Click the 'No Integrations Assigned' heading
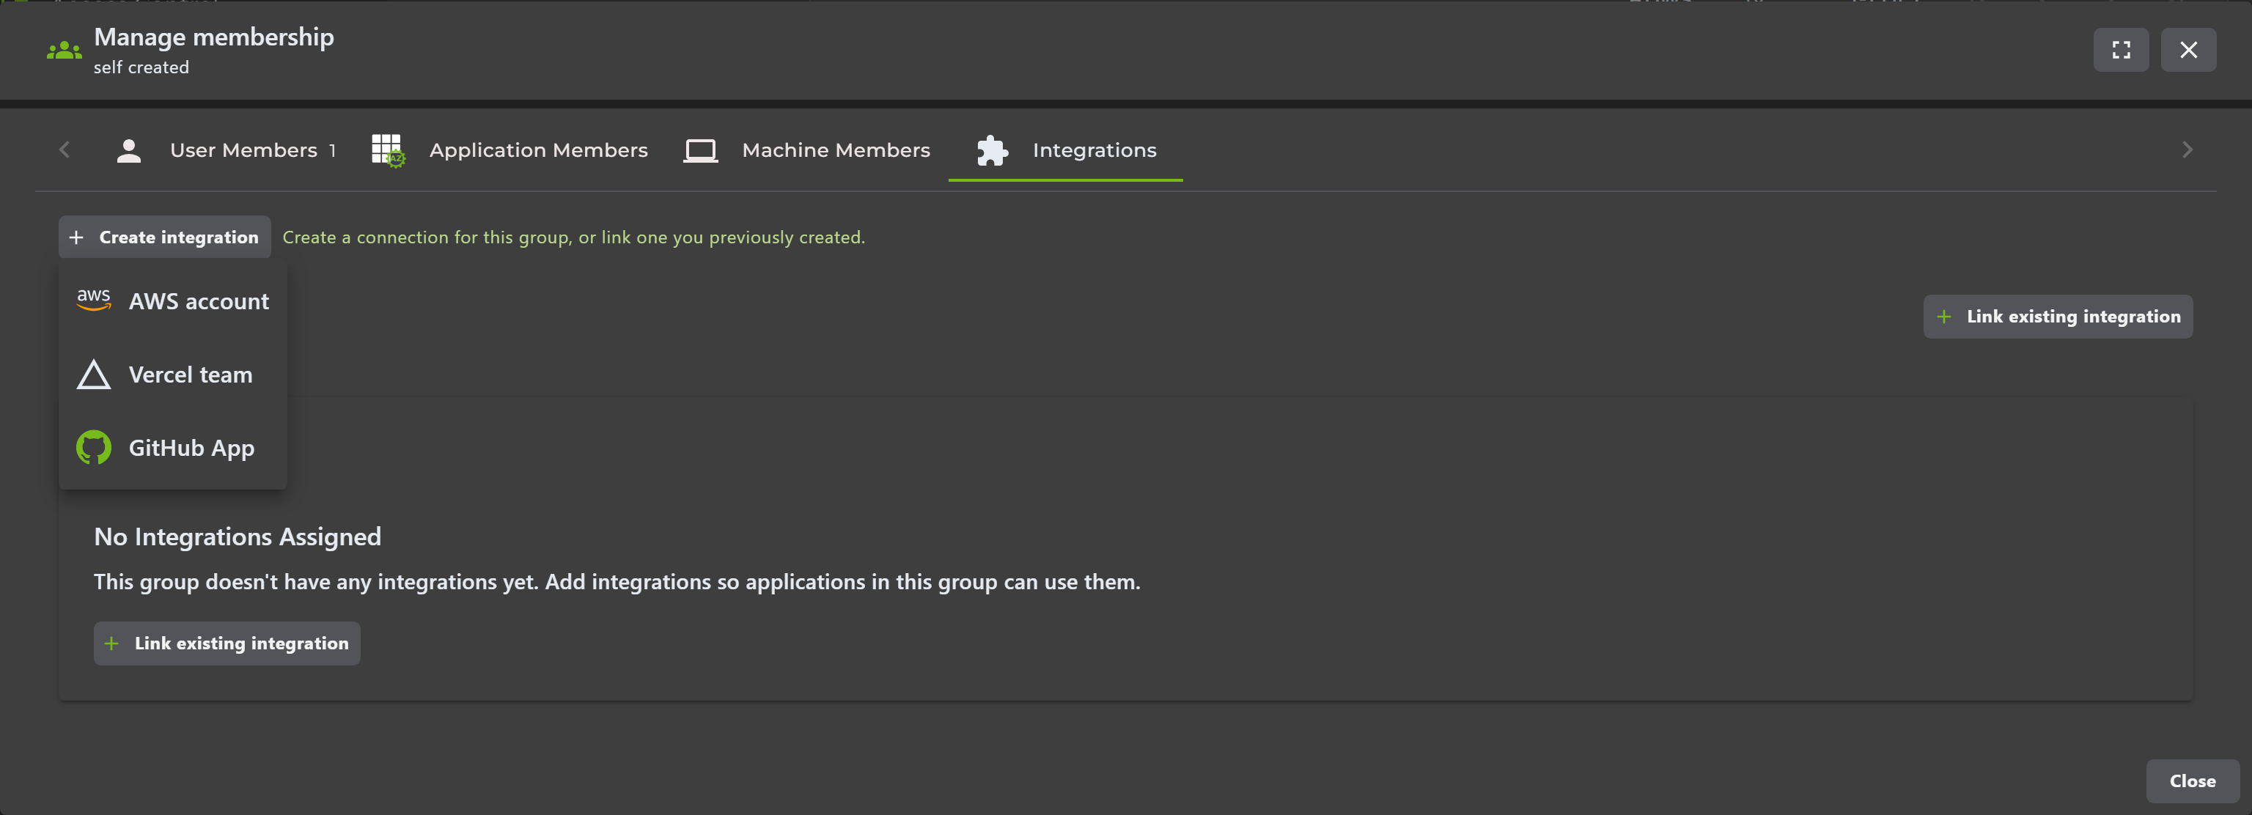 click(237, 537)
